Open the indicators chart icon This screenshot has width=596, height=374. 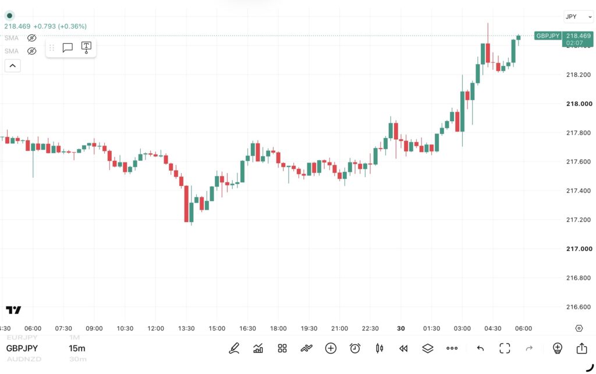(258, 348)
